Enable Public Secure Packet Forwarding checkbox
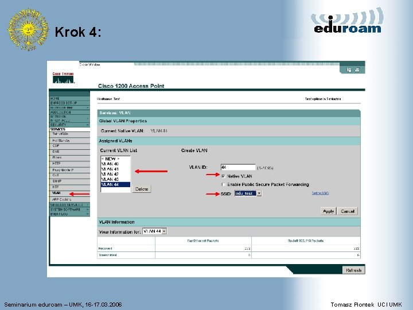 point(223,184)
